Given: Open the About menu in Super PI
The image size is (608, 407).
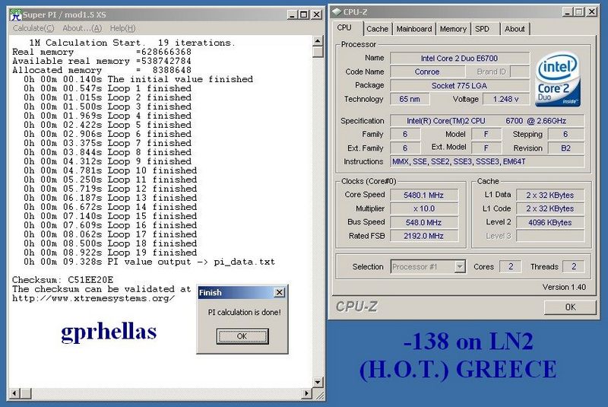Looking at the screenshot, I should coord(82,28).
